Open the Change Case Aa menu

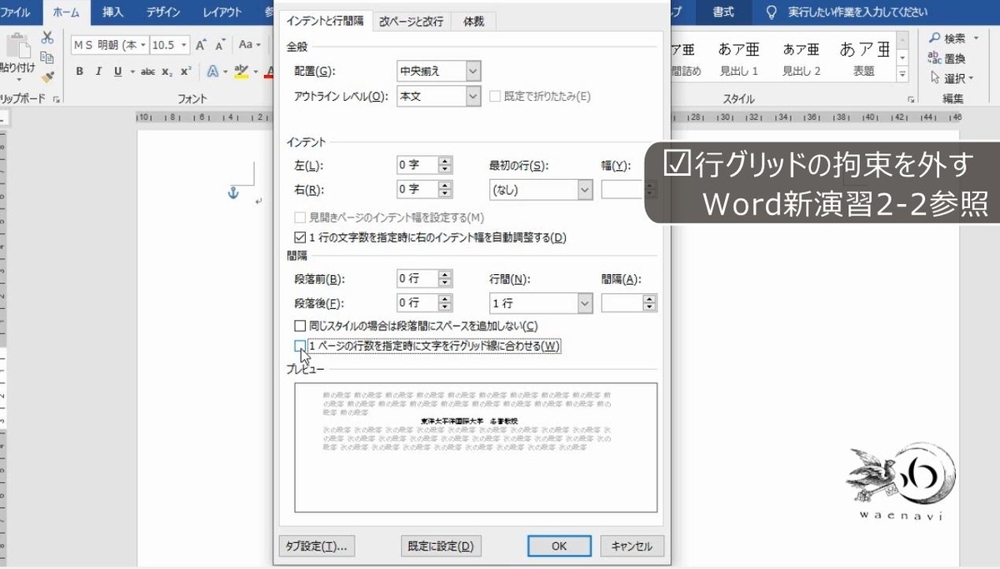point(248,45)
